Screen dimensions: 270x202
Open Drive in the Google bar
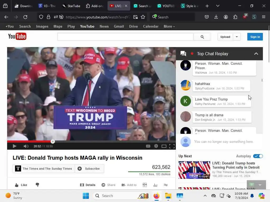[x=133, y=27]
